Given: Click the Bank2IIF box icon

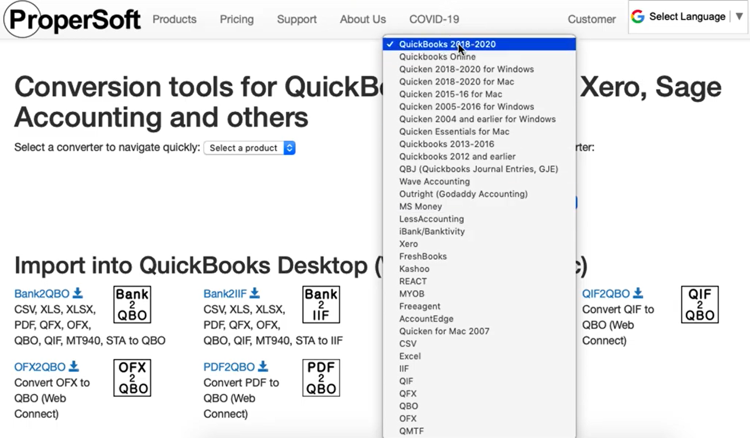Looking at the screenshot, I should coord(321,305).
